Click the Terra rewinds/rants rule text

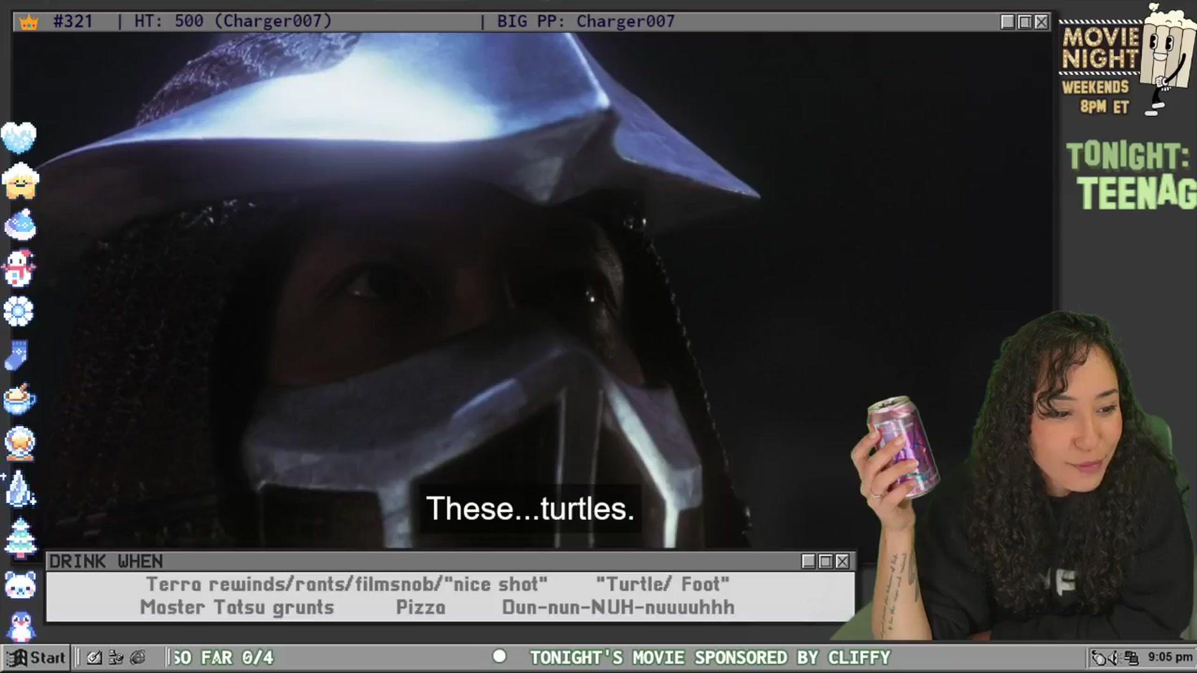point(347,584)
